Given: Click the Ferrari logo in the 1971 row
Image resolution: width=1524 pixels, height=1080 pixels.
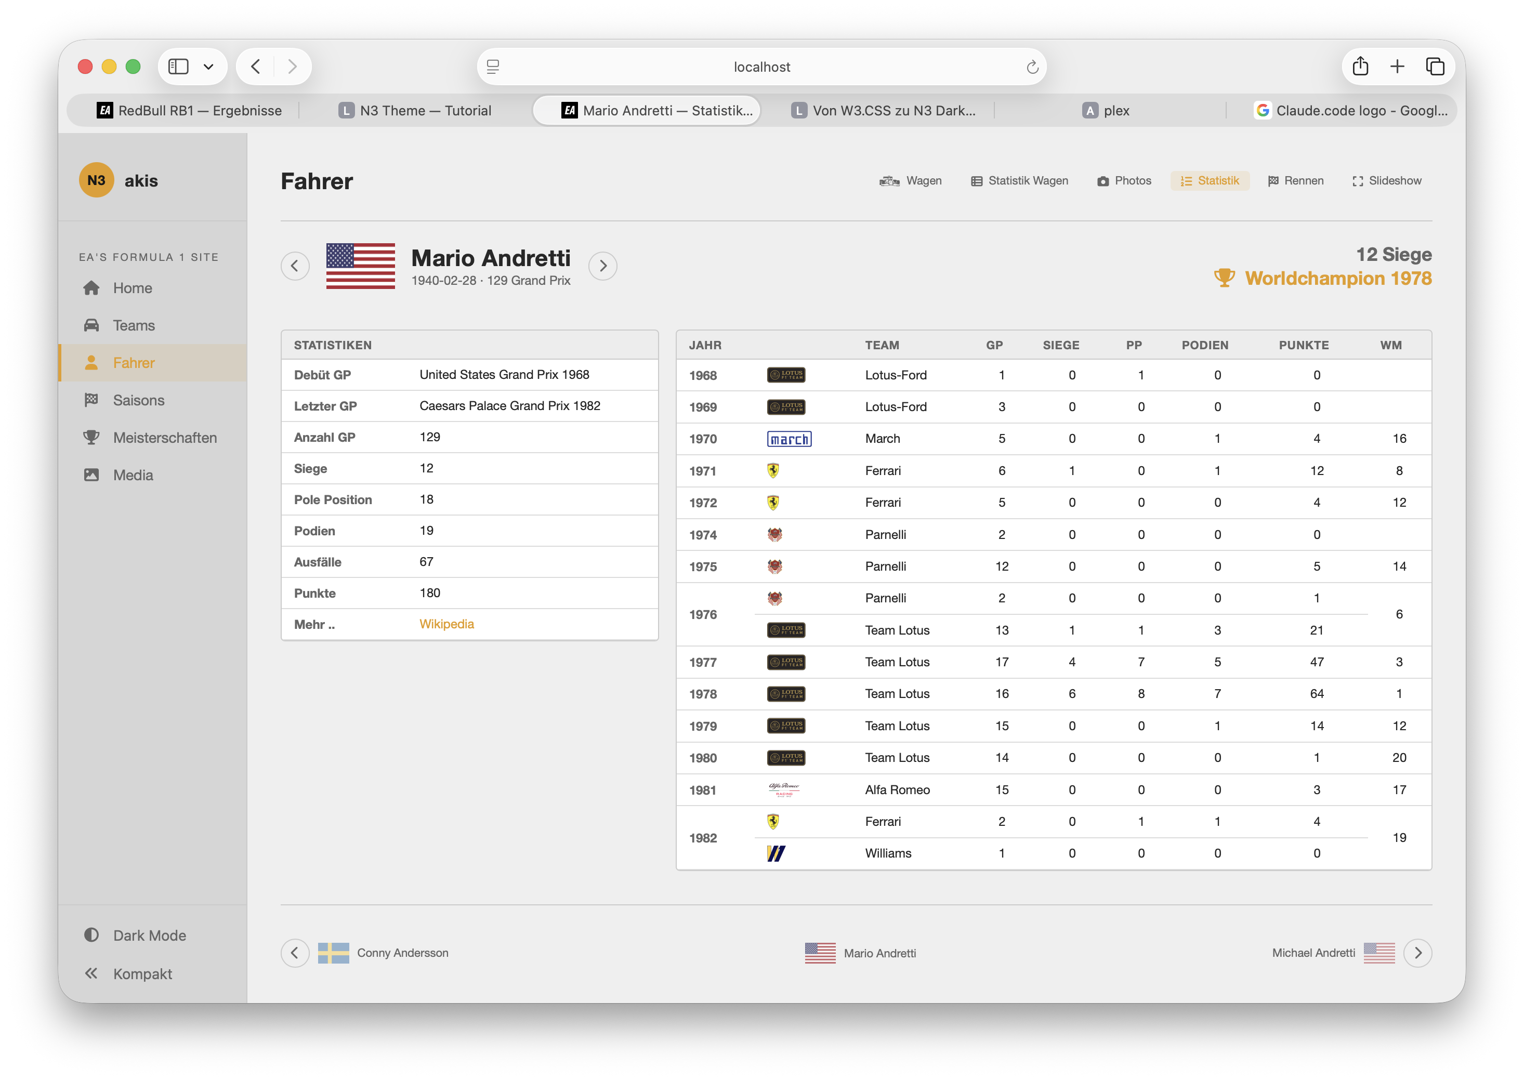Looking at the screenshot, I should (x=772, y=471).
